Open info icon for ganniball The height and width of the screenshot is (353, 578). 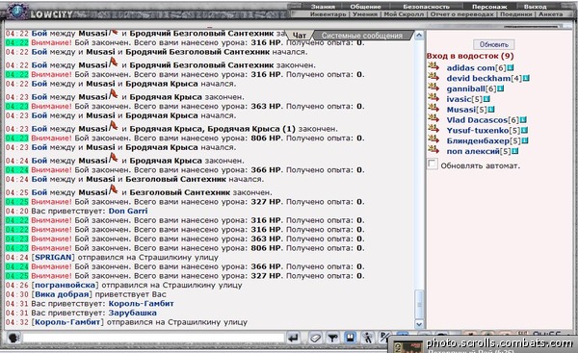point(500,88)
